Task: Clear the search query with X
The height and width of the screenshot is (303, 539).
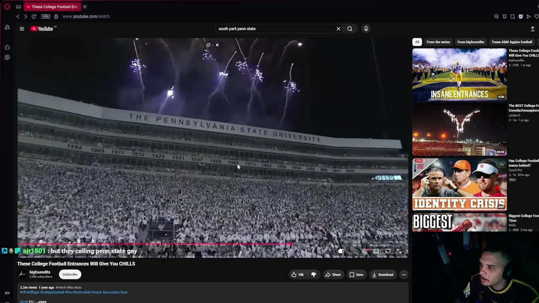Action: click(338, 29)
